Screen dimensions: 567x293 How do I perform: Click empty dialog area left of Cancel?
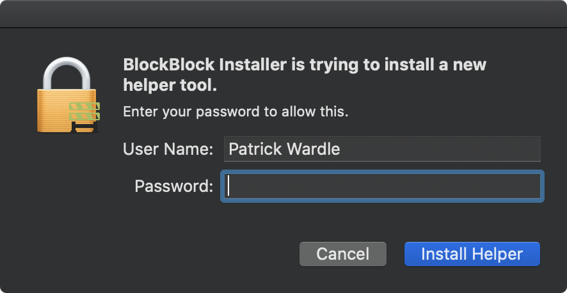click(152, 254)
